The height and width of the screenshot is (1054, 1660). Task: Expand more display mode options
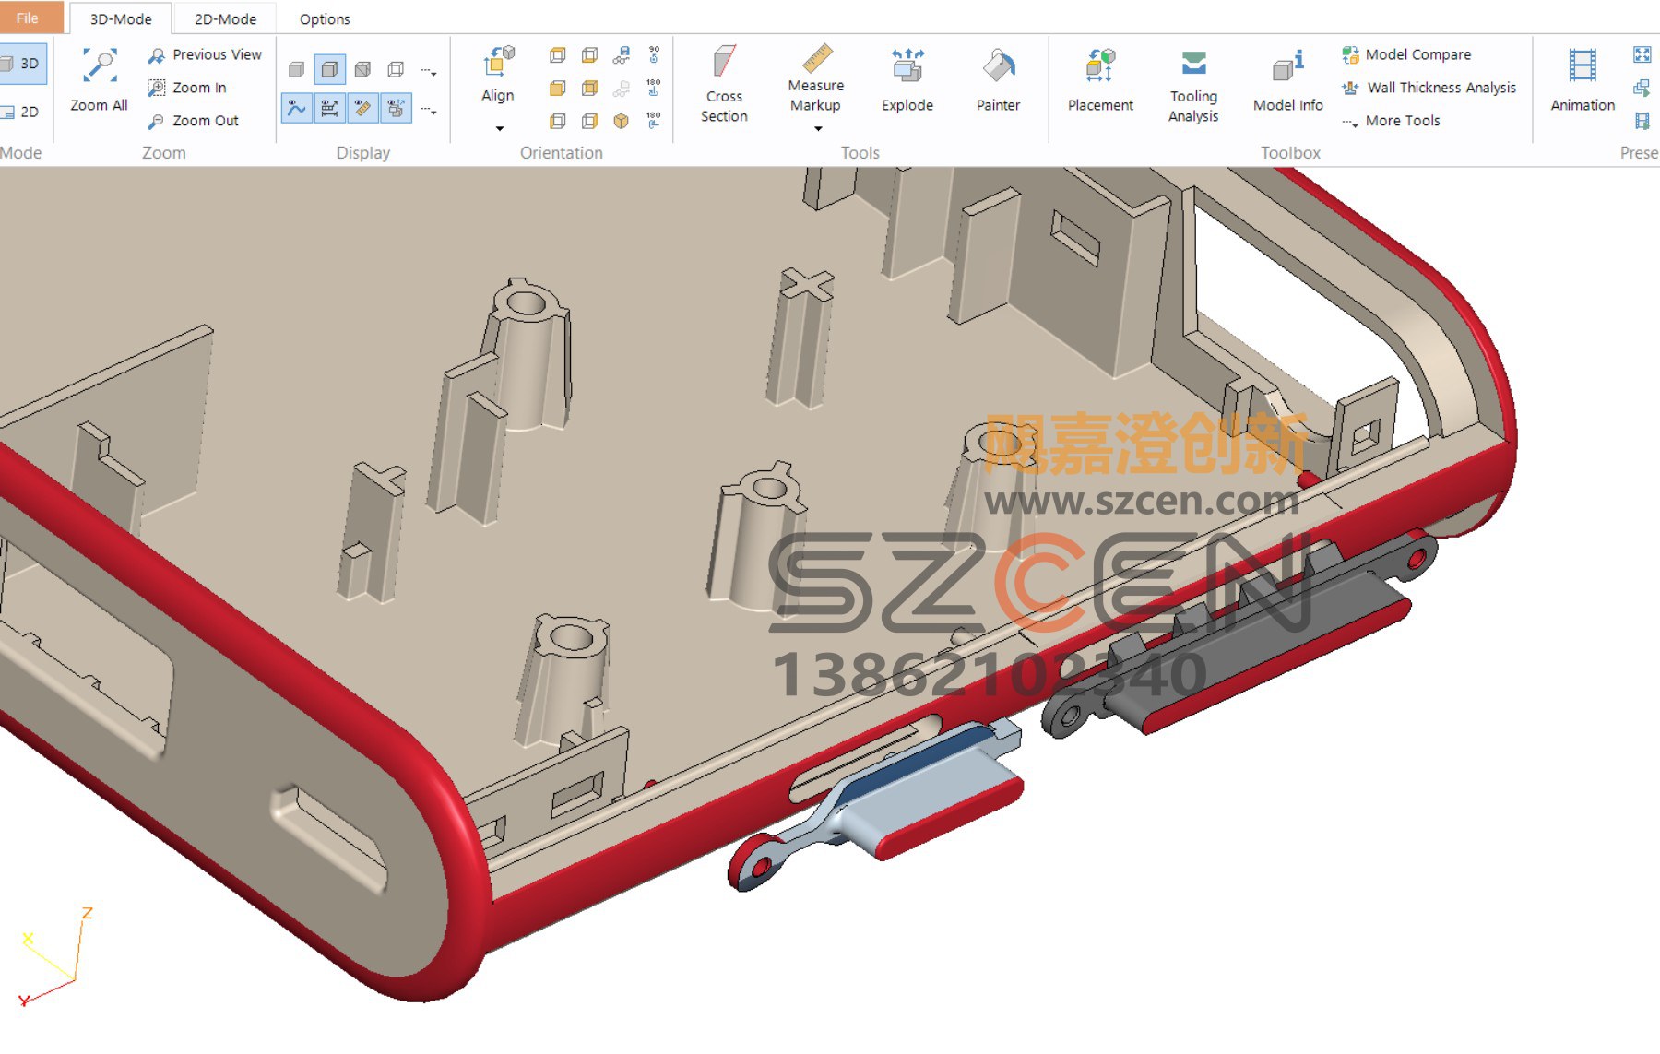click(429, 71)
